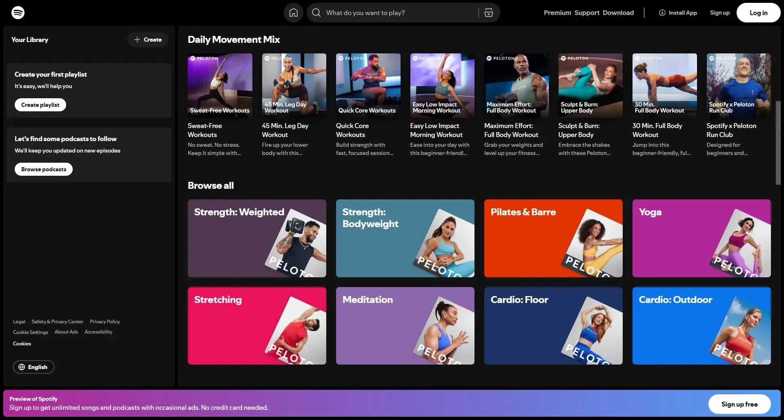The image size is (784, 420).
Task: Open Spotify x Peloton Run Club thumbnail
Action: pyautogui.click(x=739, y=85)
